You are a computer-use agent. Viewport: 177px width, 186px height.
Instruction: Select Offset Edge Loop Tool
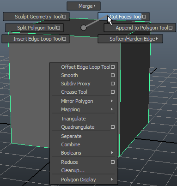(x=84, y=67)
